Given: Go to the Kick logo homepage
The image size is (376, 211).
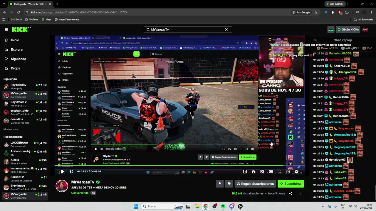Looking at the screenshot, I should click(21, 30).
